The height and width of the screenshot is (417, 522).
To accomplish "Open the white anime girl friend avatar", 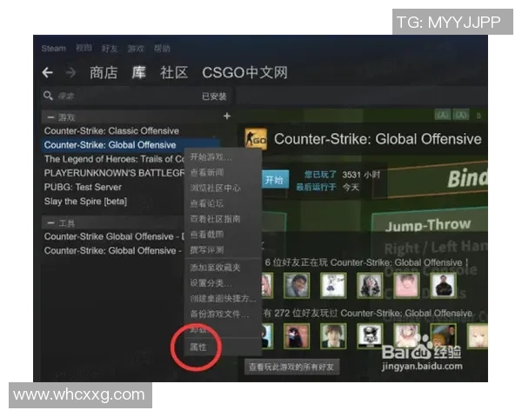I will 333,285.
